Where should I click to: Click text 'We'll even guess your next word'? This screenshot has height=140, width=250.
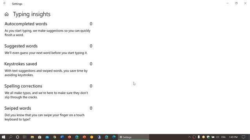pos(28,53)
